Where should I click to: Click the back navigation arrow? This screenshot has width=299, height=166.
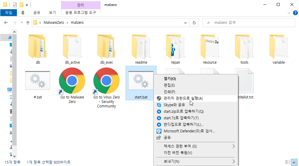coord(6,23)
